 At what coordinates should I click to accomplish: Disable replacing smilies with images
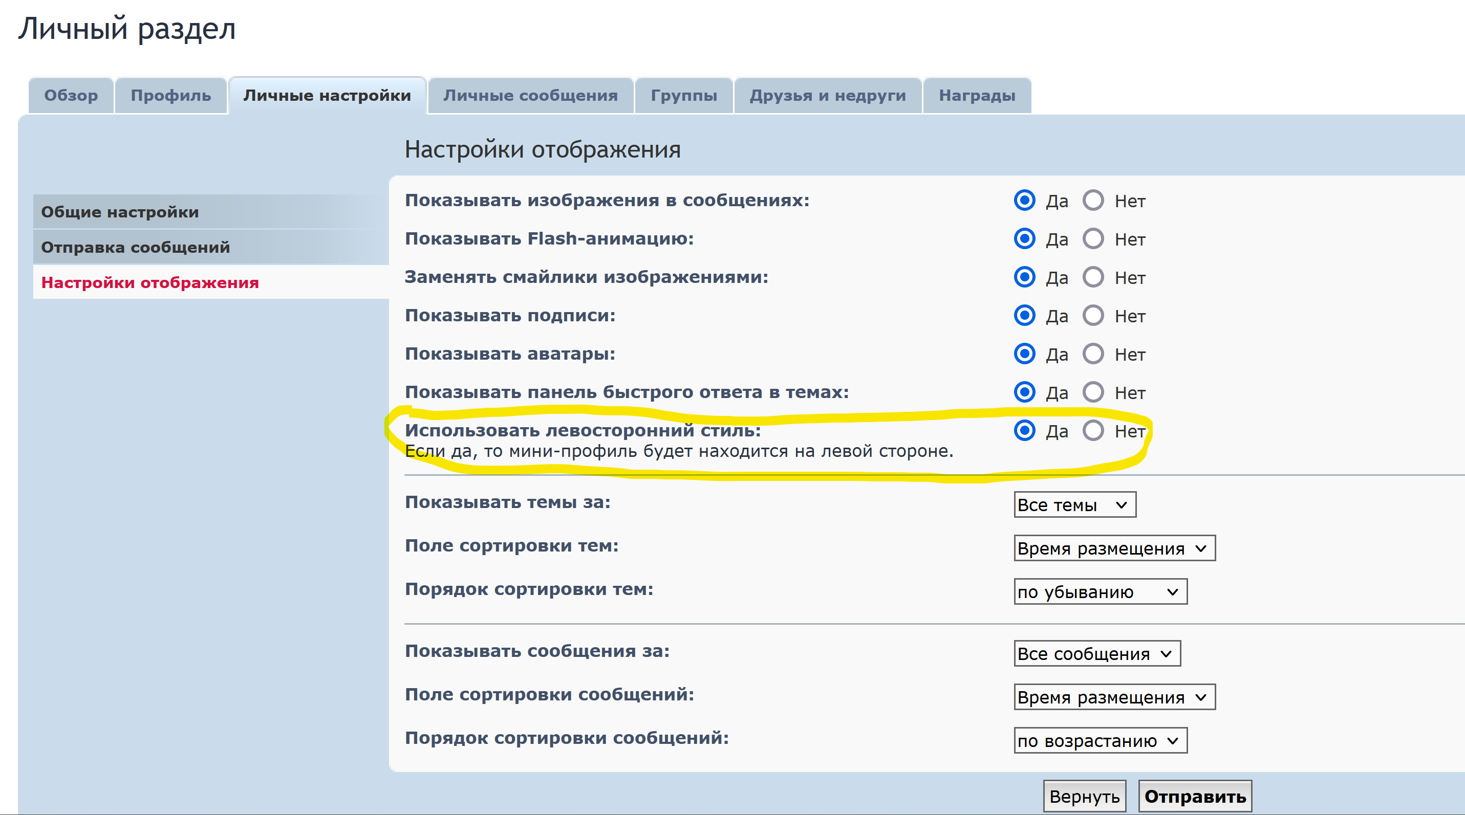pos(1092,277)
